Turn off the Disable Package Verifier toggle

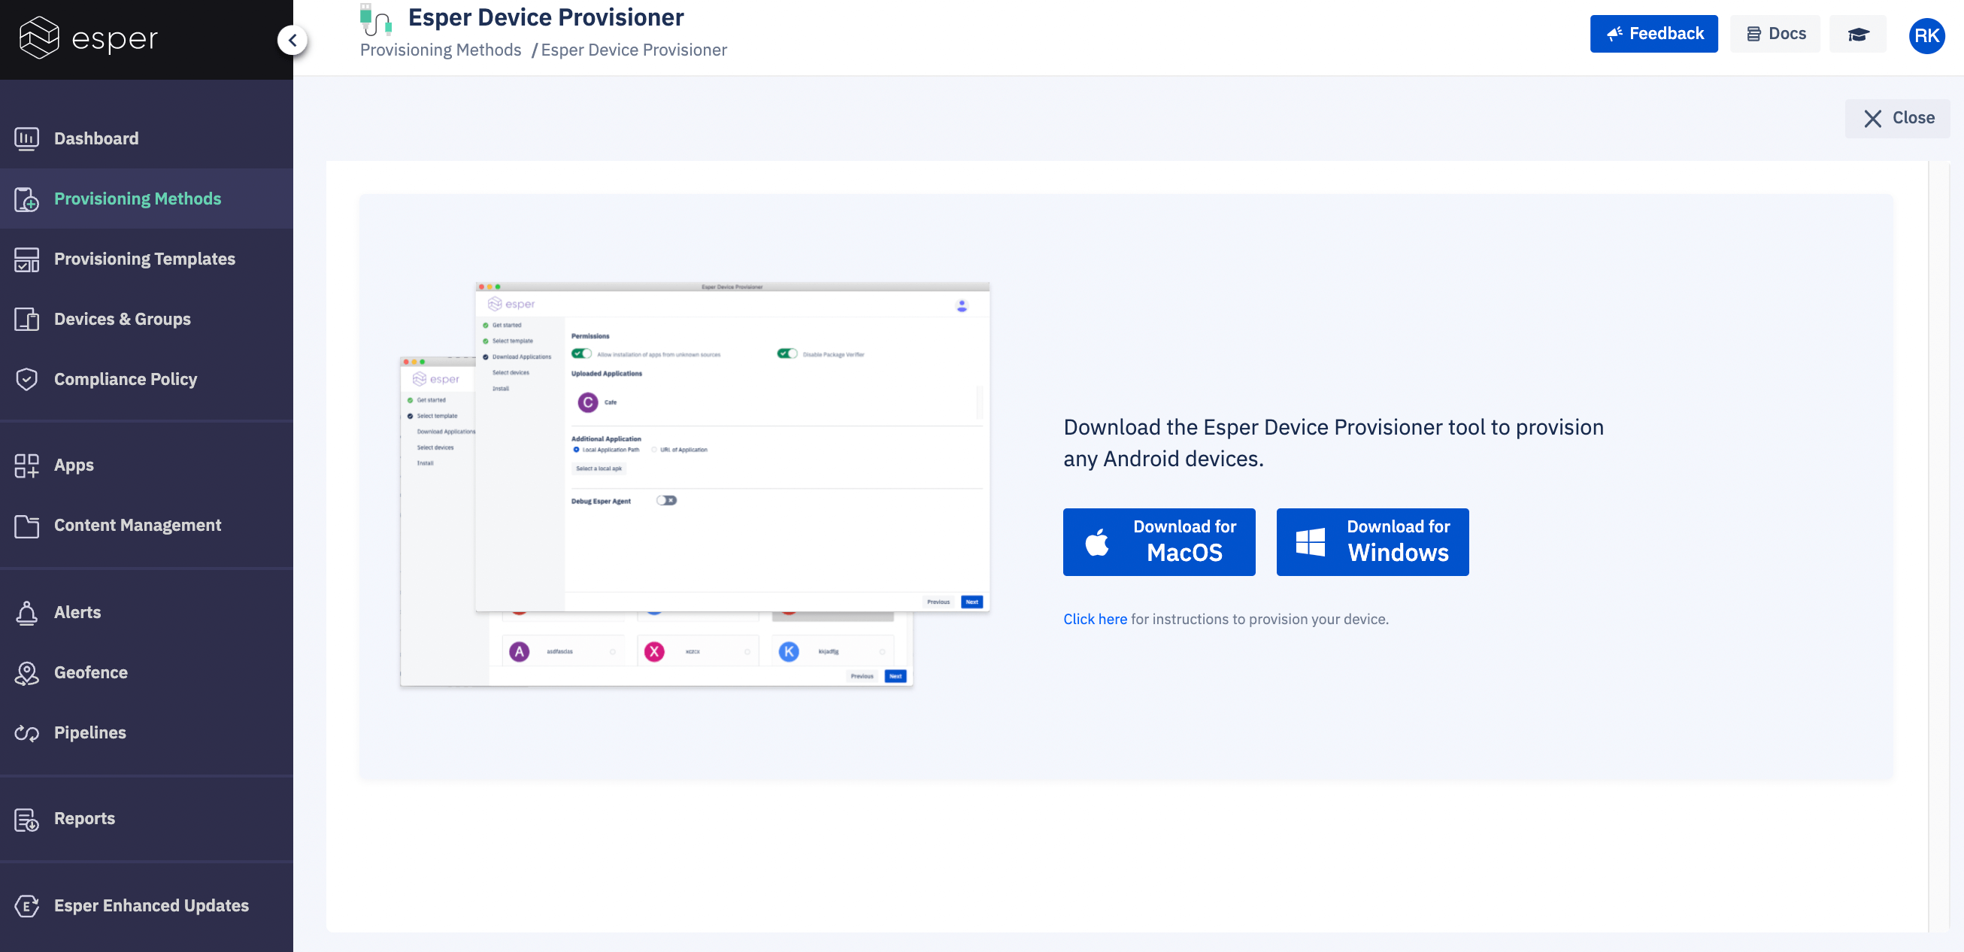787,353
